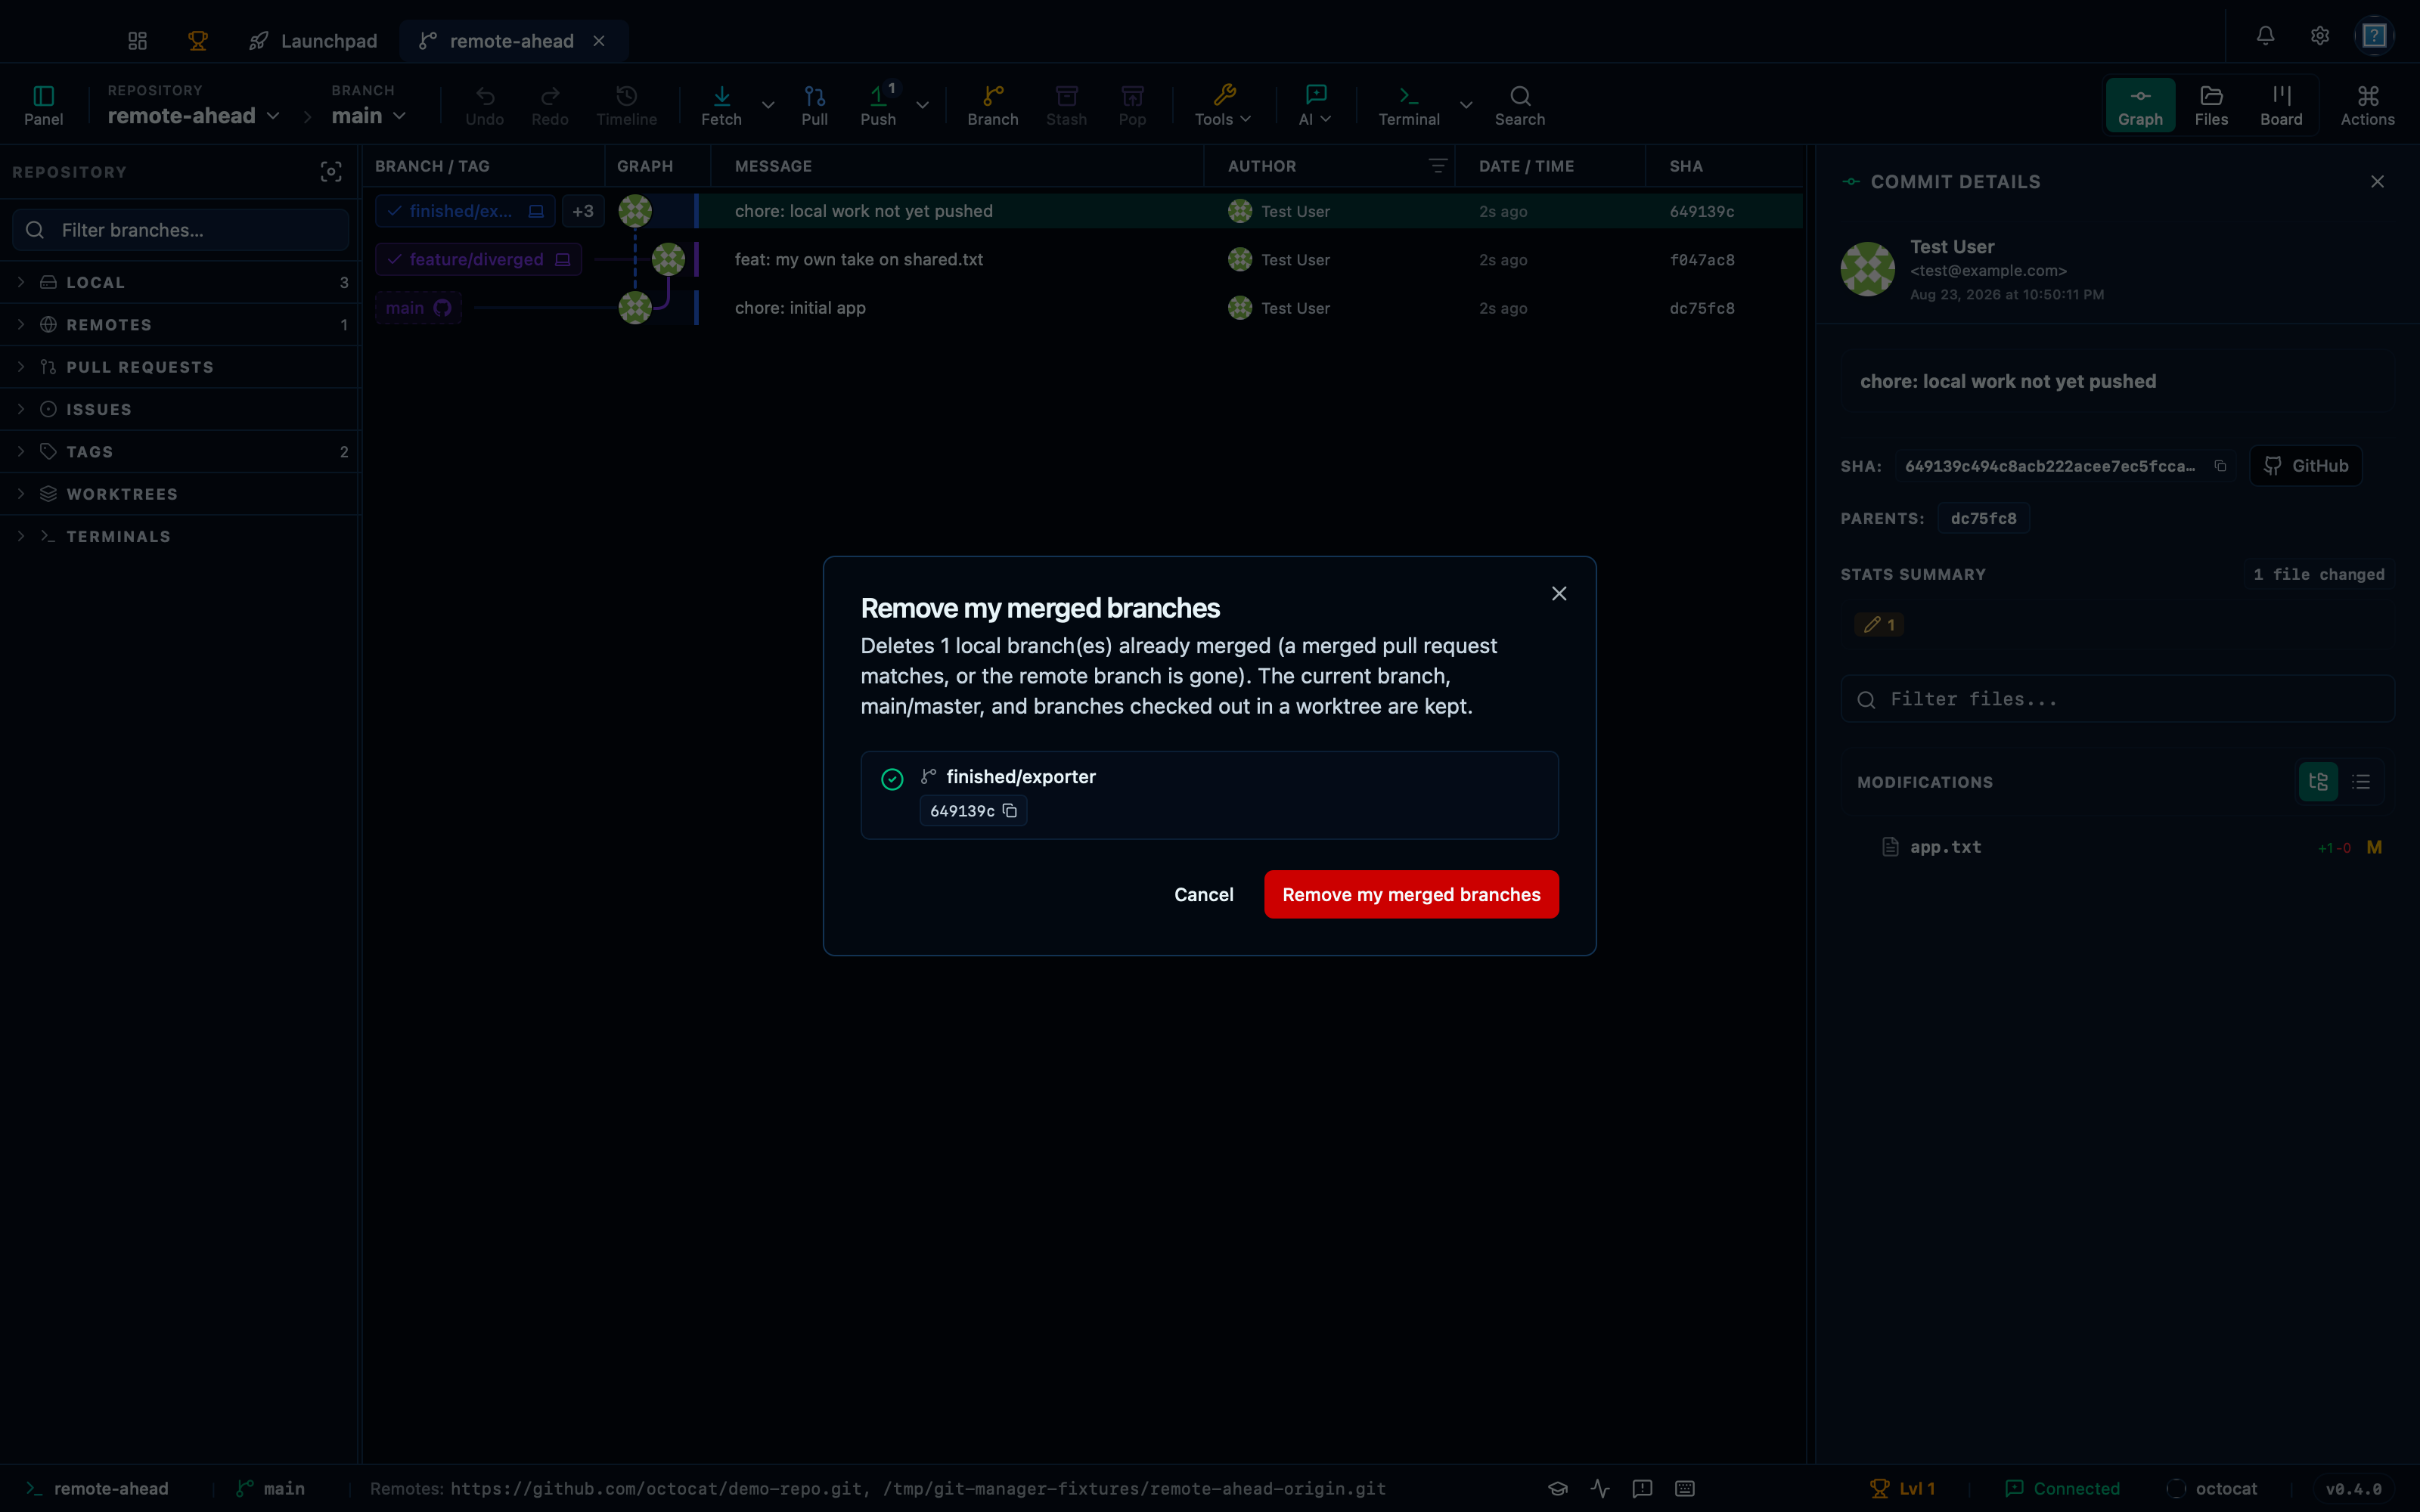This screenshot has height=1512, width=2420.
Task: Expand the LOCAL branches section
Action: pos(180,283)
